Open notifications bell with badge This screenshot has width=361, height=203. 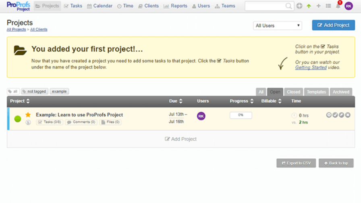pyautogui.click(x=338, y=5)
